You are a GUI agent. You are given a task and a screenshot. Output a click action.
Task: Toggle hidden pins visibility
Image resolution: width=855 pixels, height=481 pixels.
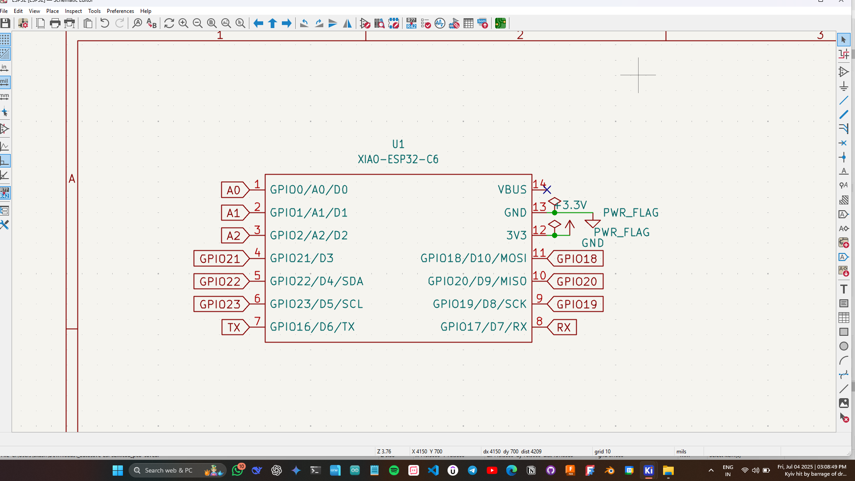coord(5,129)
